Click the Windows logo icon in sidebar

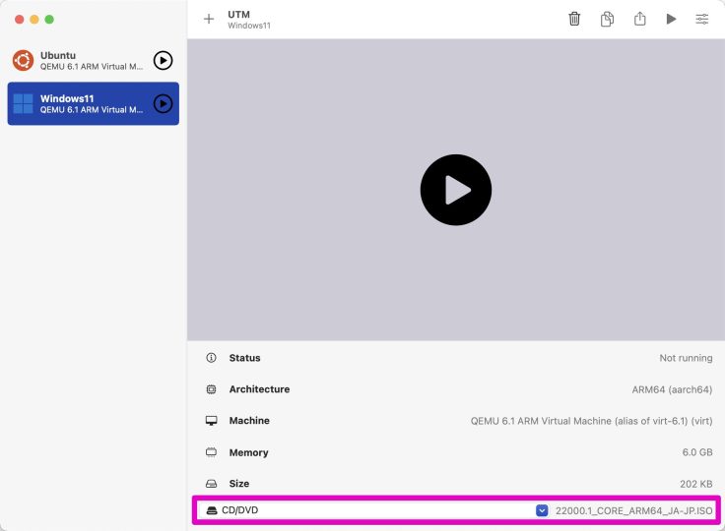coord(23,103)
